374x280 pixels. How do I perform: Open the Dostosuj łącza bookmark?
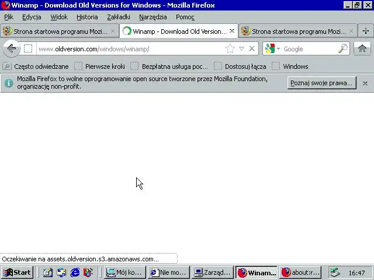[240, 66]
